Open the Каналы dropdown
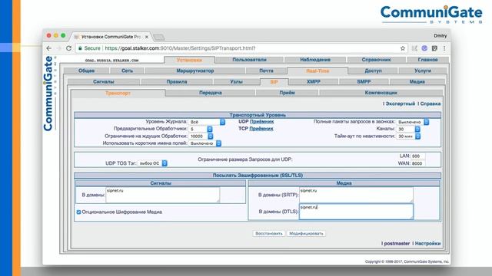The width and height of the screenshot is (492, 276). click(408, 129)
